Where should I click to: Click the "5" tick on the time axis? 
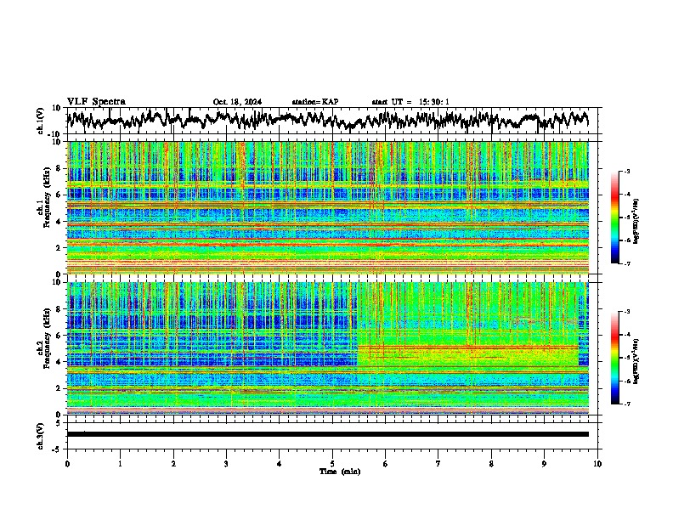[x=332, y=464]
